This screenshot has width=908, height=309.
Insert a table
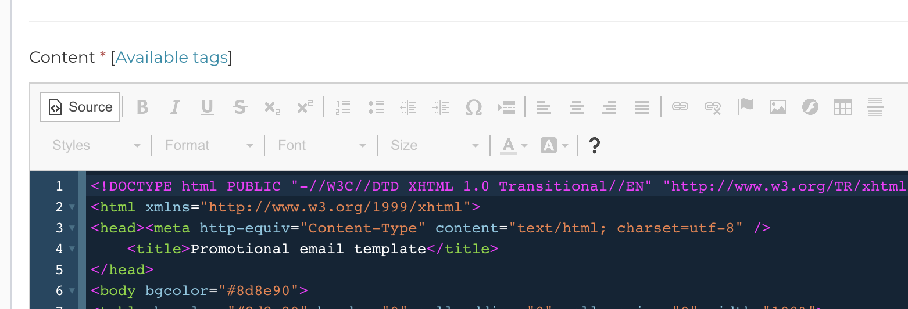(843, 107)
